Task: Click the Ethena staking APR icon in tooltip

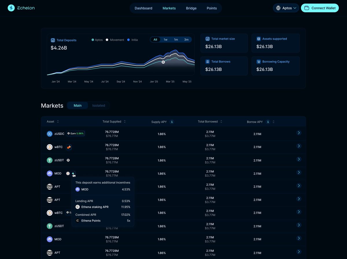Action: 77,207
